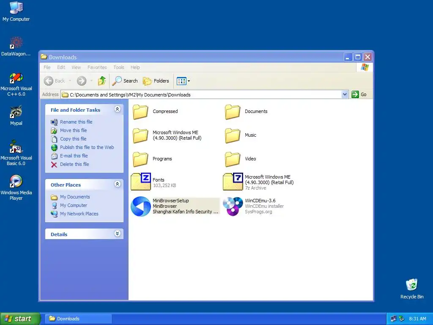
Task: Expand the Details panel
Action: (118, 234)
